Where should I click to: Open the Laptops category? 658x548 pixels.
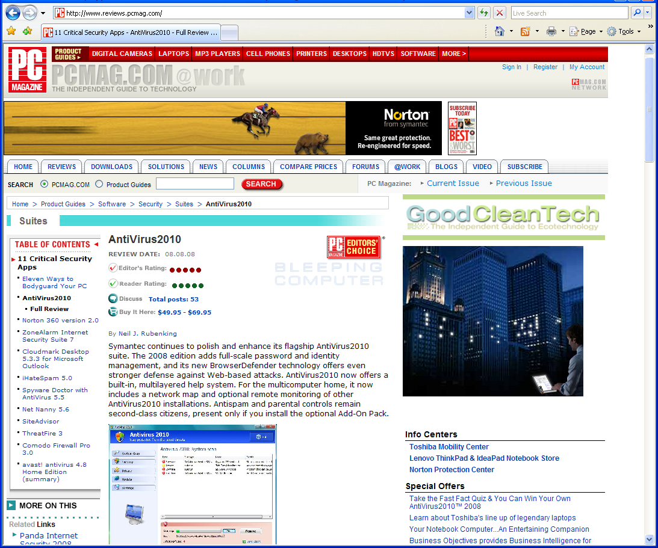pyautogui.click(x=174, y=54)
